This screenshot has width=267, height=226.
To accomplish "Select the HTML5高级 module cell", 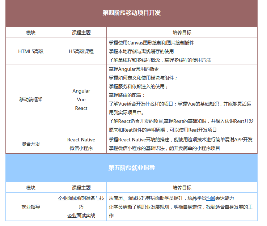I will coord(31,51).
